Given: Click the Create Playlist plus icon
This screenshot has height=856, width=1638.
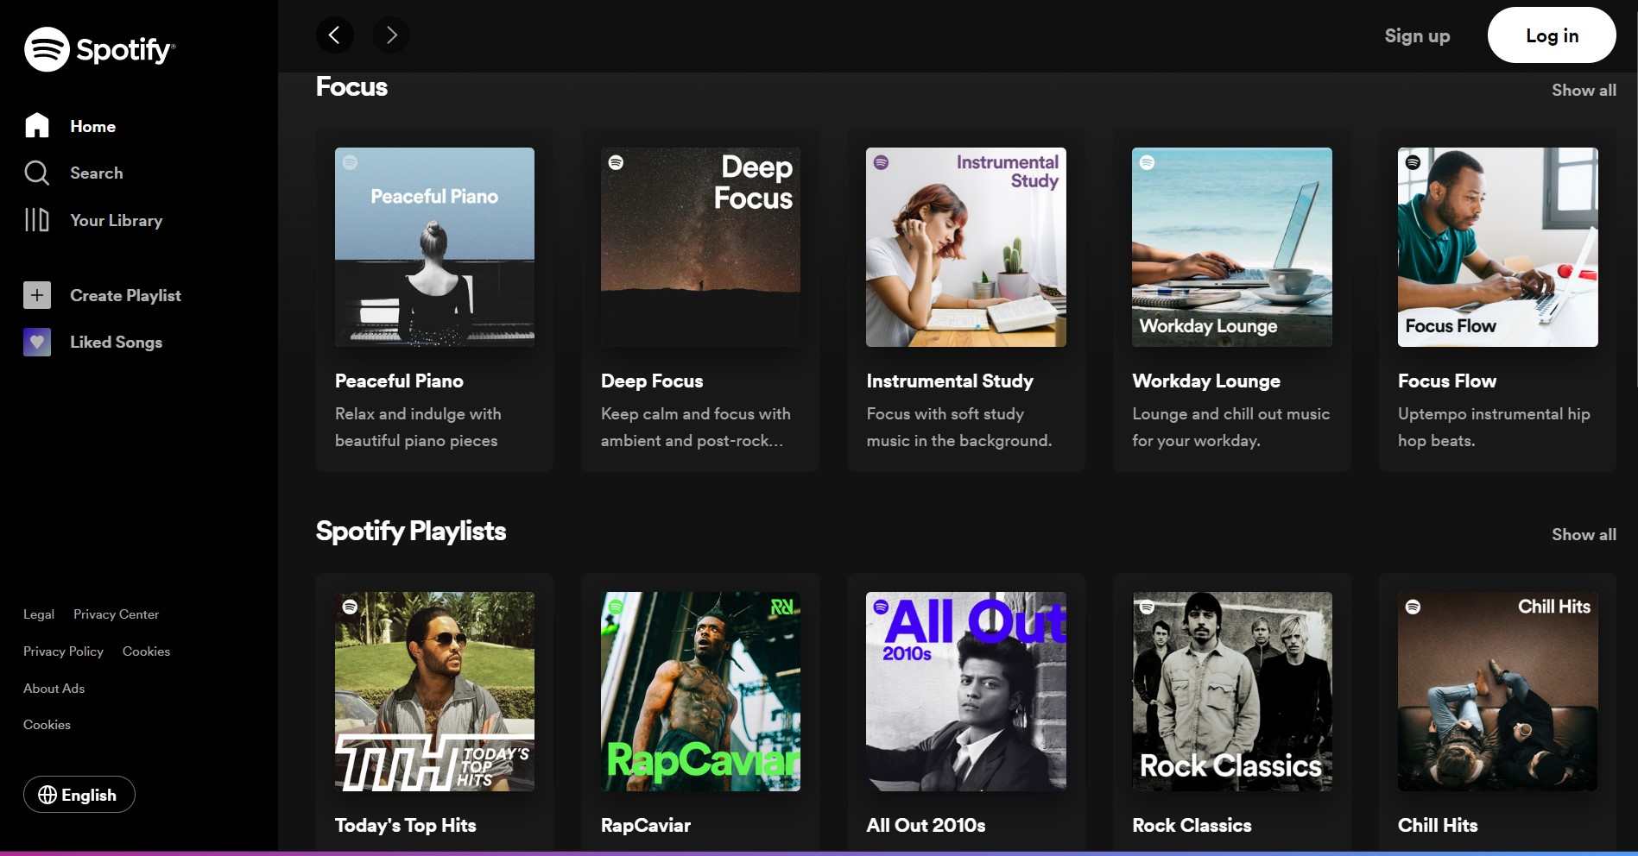Looking at the screenshot, I should [37, 295].
